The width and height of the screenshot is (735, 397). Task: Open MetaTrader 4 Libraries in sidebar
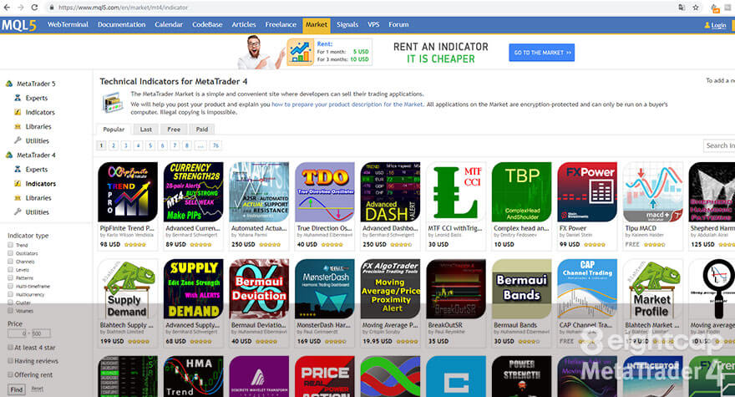[38, 198]
